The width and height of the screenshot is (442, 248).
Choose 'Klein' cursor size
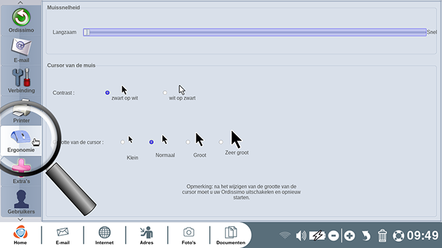tap(122, 142)
